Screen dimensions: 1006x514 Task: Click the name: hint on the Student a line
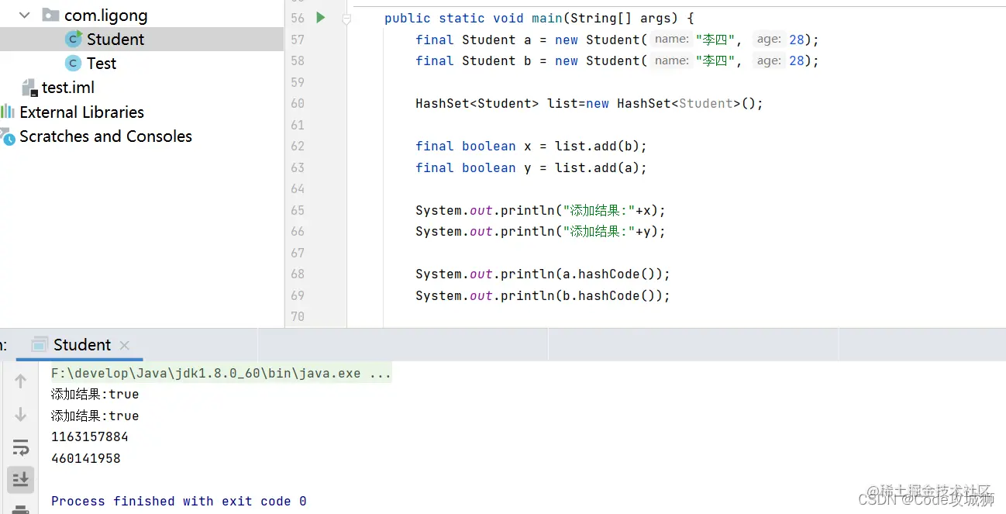click(x=671, y=40)
